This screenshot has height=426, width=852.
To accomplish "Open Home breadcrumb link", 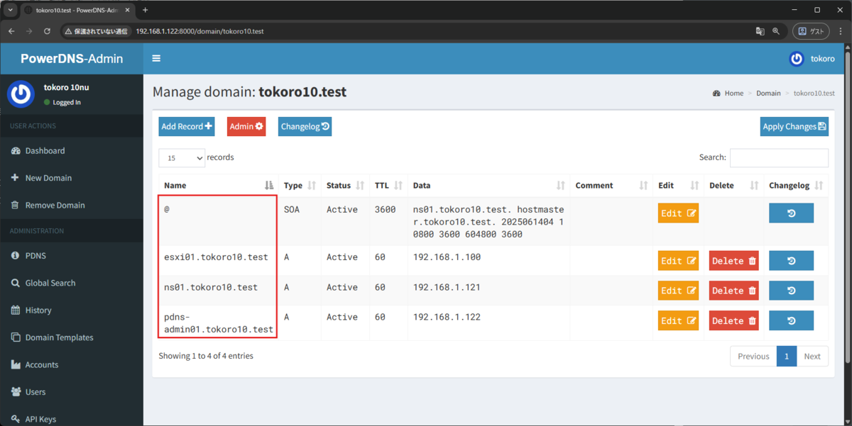I will point(728,93).
